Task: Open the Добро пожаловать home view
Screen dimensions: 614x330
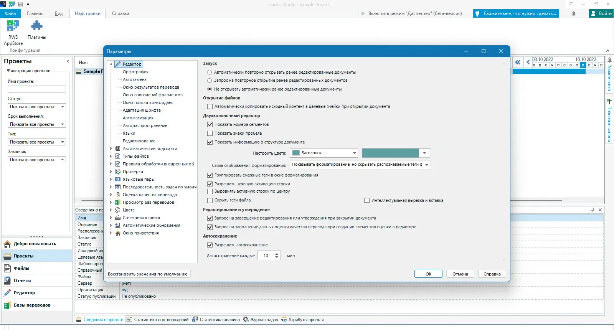Action: [37, 244]
